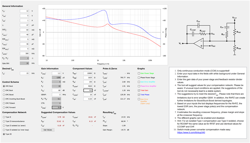Select Type II compensation network

point(4,117)
